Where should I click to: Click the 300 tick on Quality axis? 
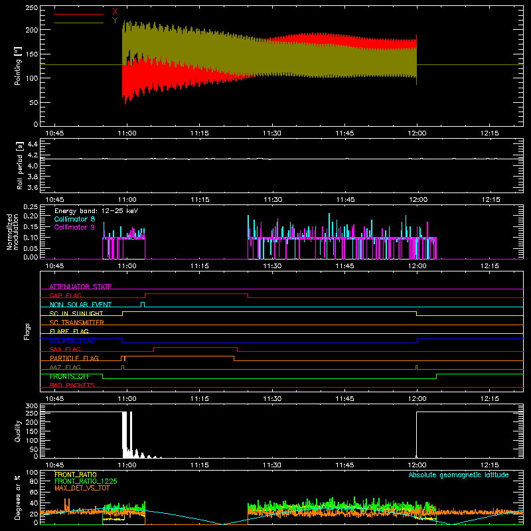coord(32,406)
